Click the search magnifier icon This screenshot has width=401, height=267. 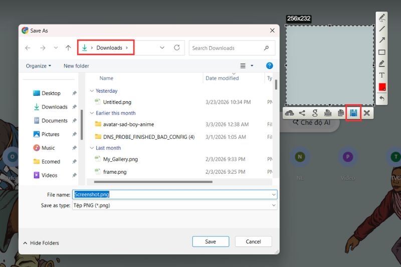[266, 48]
